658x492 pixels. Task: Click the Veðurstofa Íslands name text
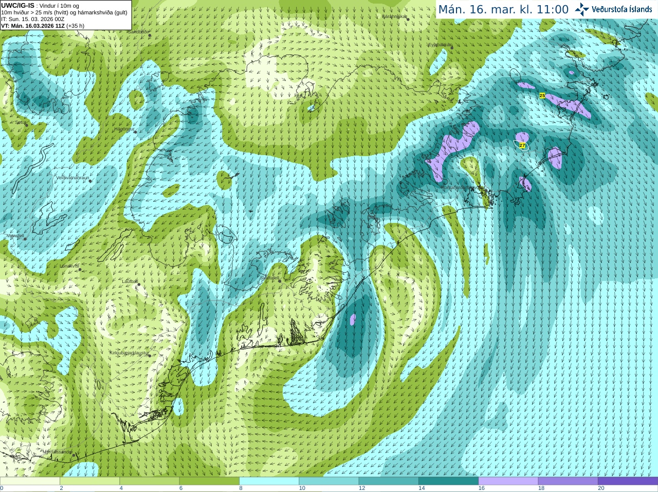click(622, 9)
